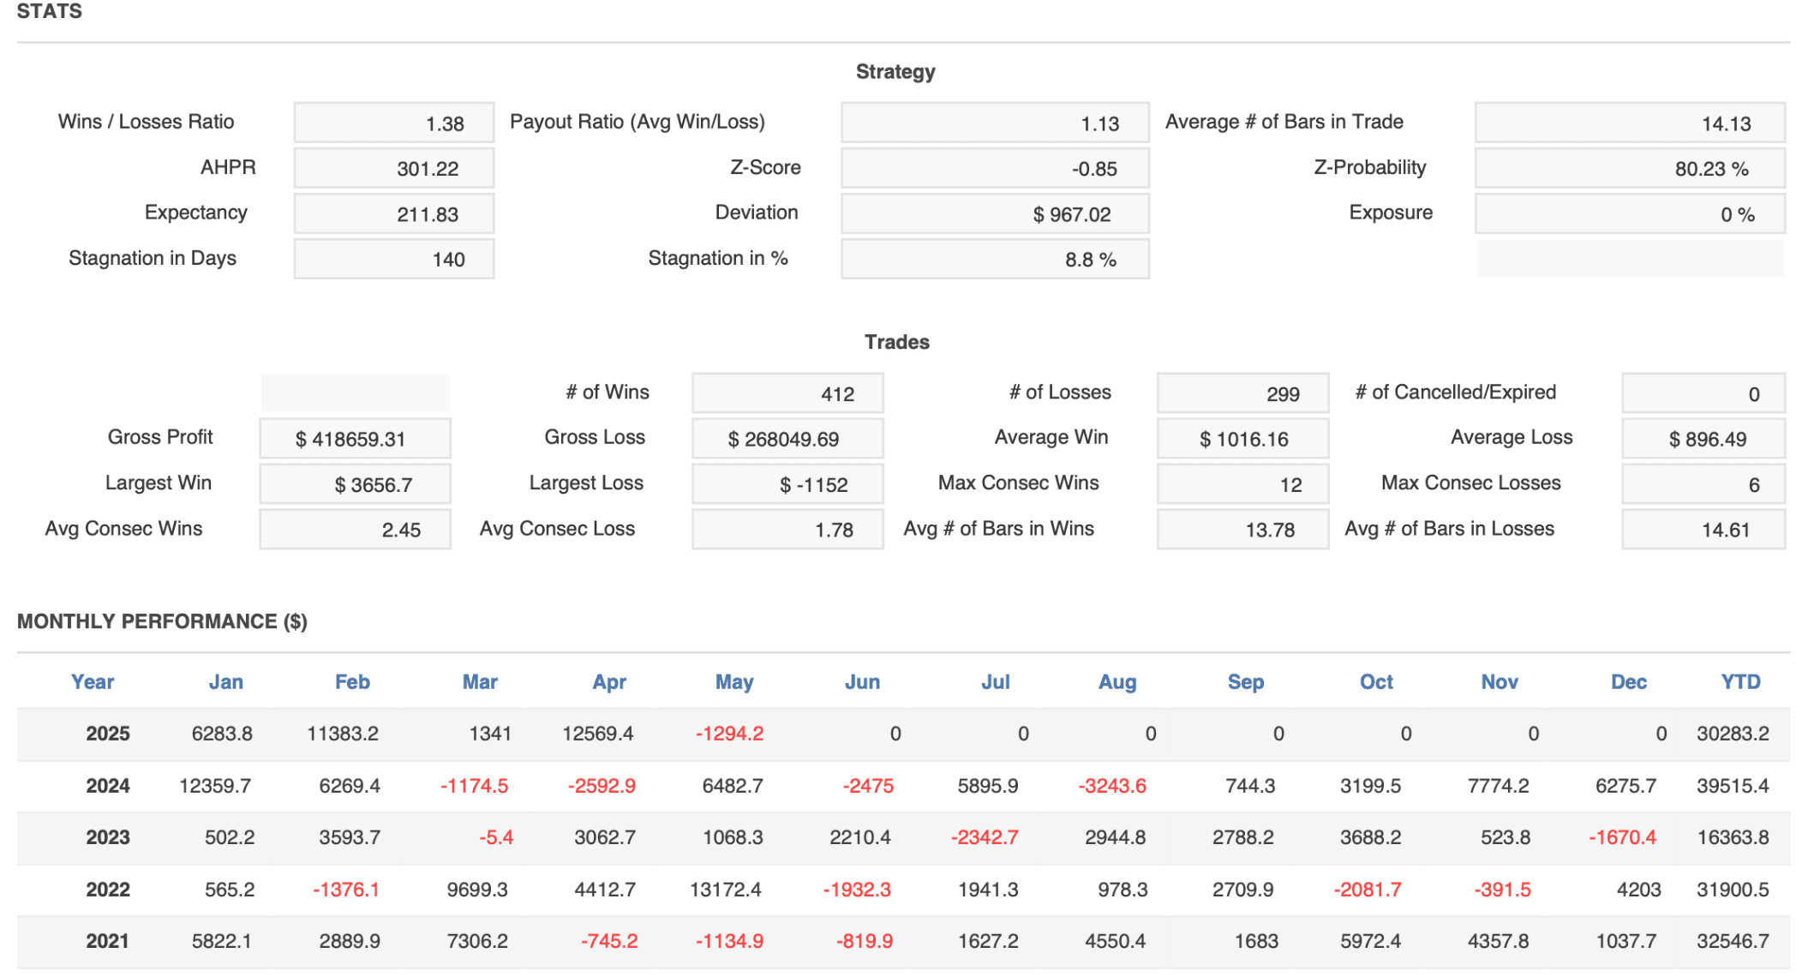Click the # of Losses field 299
The height and width of the screenshot is (977, 1796).
tap(1242, 394)
